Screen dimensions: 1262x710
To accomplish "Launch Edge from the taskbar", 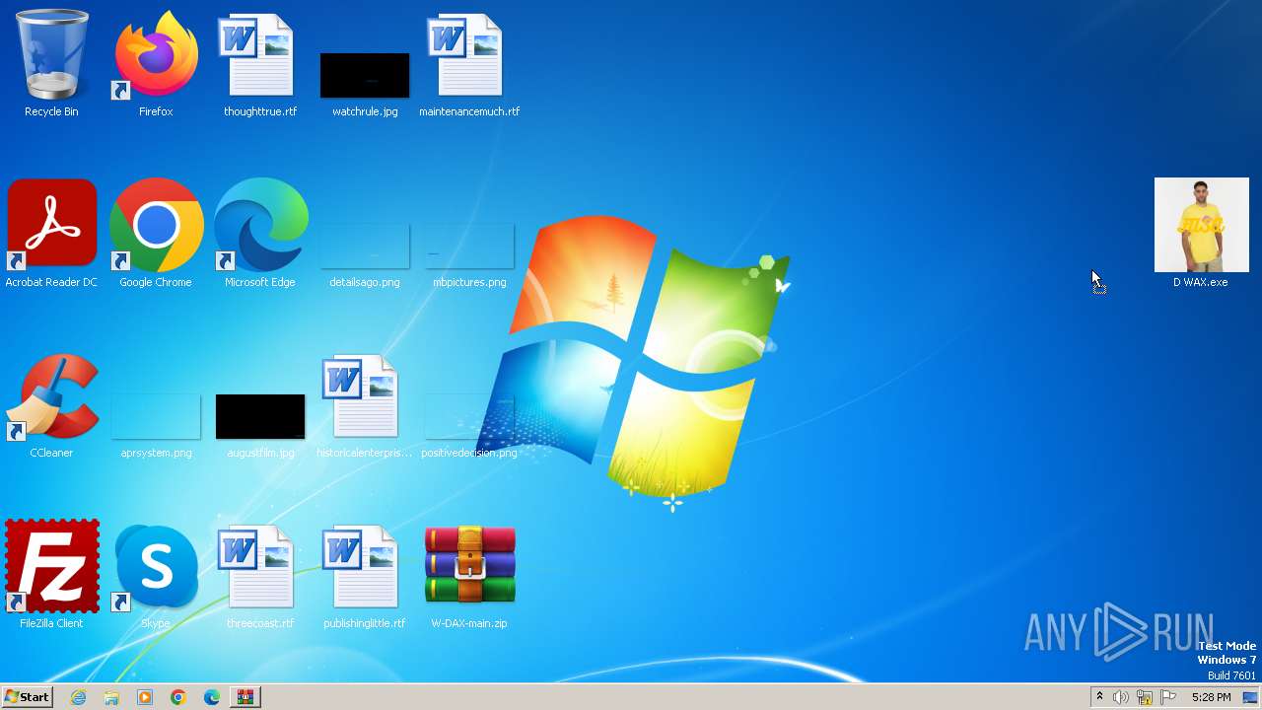I will pyautogui.click(x=212, y=697).
